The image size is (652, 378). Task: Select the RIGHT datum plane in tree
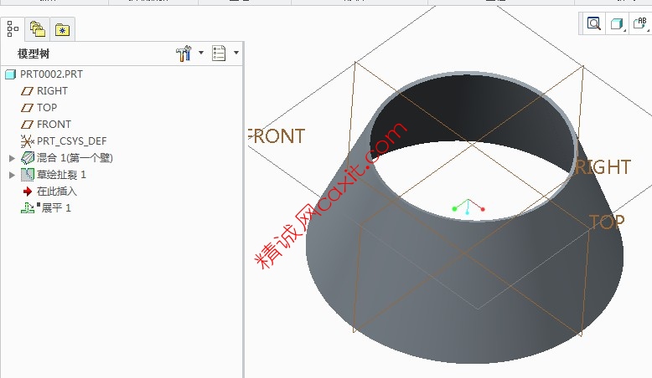coord(52,91)
